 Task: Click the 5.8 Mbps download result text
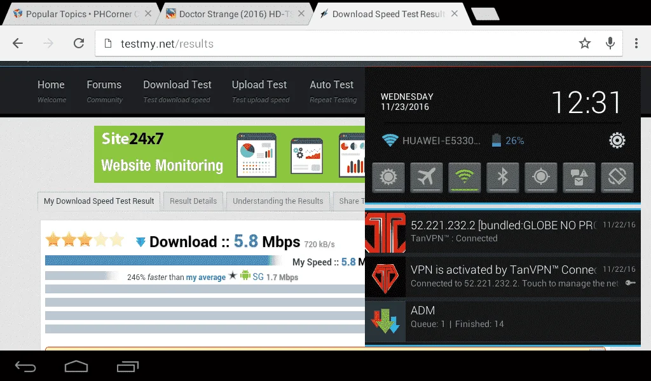click(x=267, y=241)
